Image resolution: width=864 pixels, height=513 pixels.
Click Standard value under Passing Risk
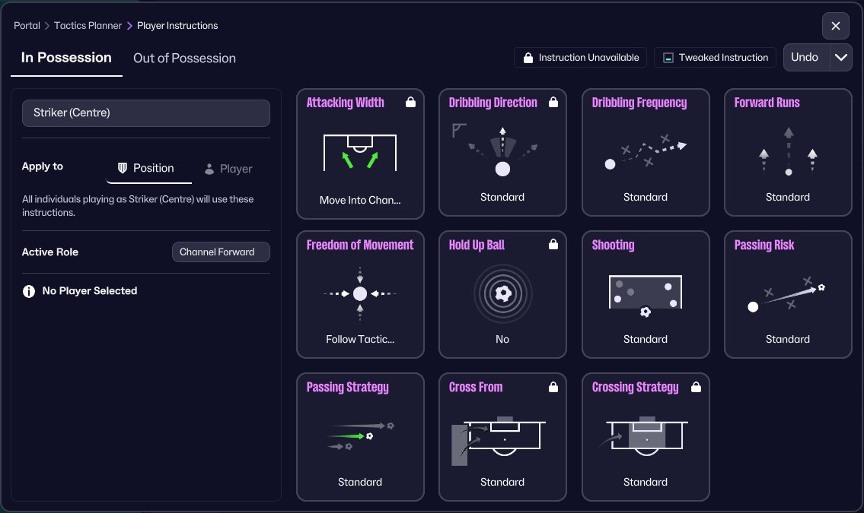pos(787,339)
